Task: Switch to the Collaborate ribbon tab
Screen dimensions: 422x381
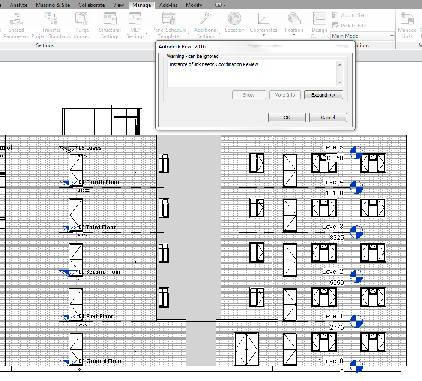Action: (x=92, y=5)
